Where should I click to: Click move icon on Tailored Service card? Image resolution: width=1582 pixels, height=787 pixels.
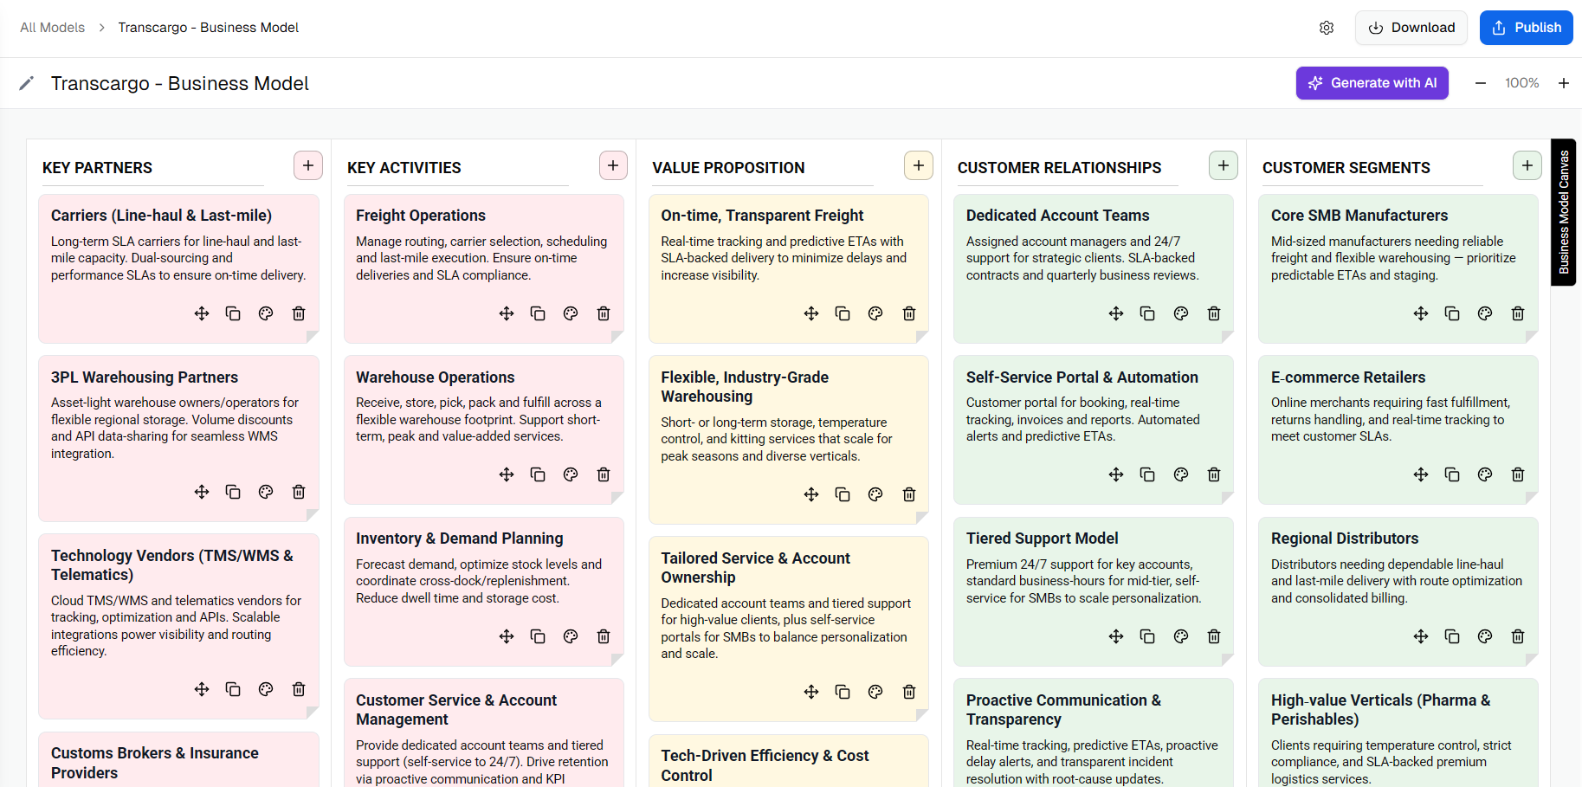(811, 692)
